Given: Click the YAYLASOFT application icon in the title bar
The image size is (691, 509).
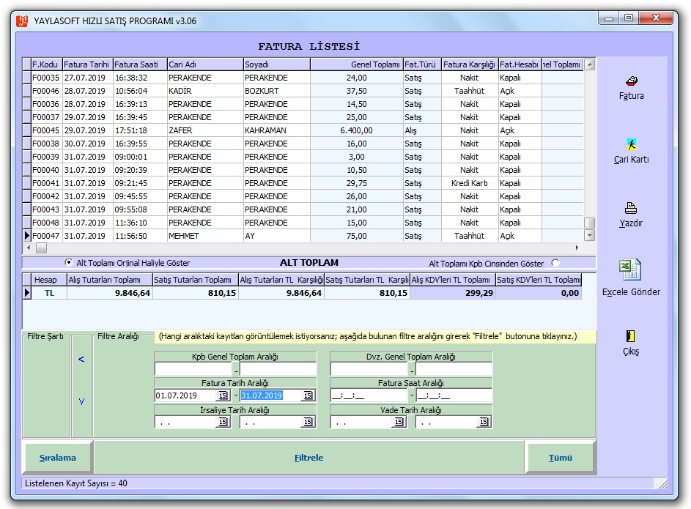Looking at the screenshot, I should point(22,21).
